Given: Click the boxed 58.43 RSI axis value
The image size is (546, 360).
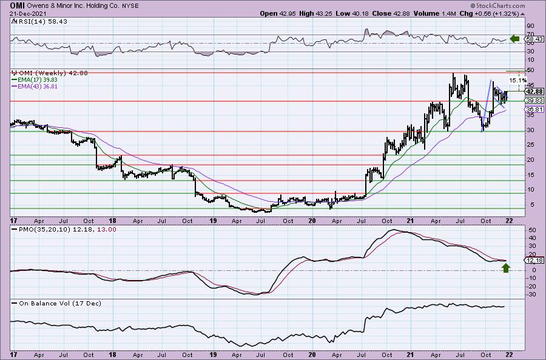Looking at the screenshot, I should pyautogui.click(x=534, y=39).
